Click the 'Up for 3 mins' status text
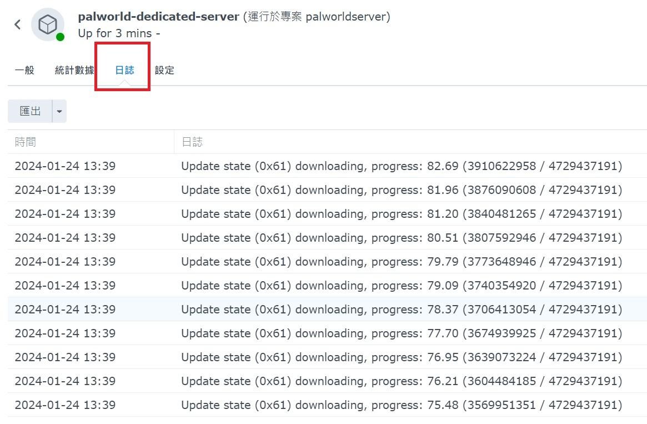Screen dimensions: 647x424 115,33
